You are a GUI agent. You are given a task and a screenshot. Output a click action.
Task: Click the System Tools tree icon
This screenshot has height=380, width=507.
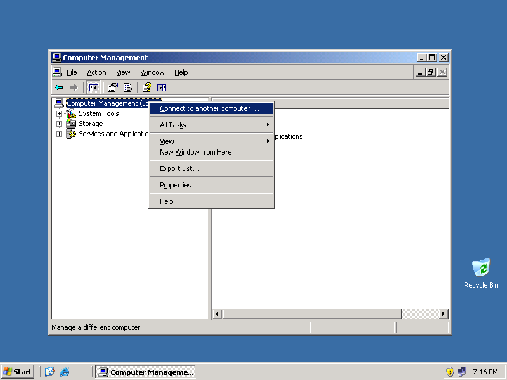(71, 114)
